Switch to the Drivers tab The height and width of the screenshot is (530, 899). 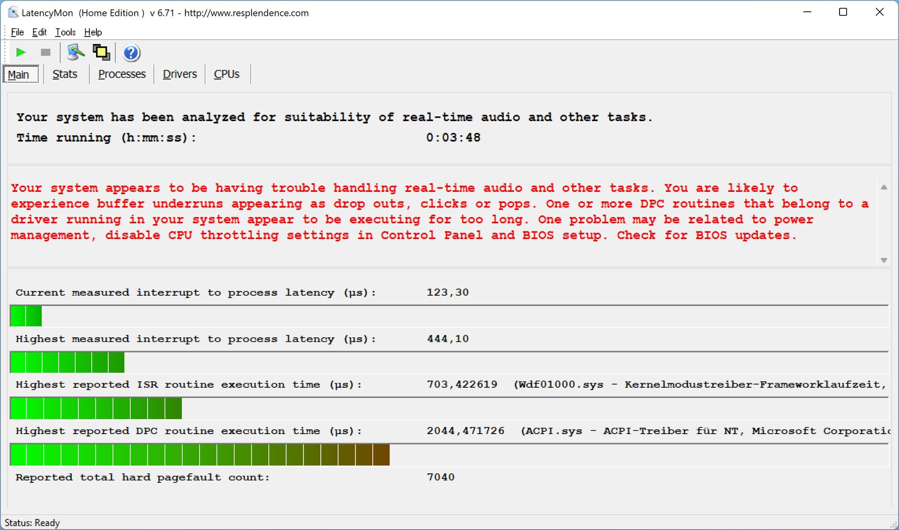[x=179, y=74]
